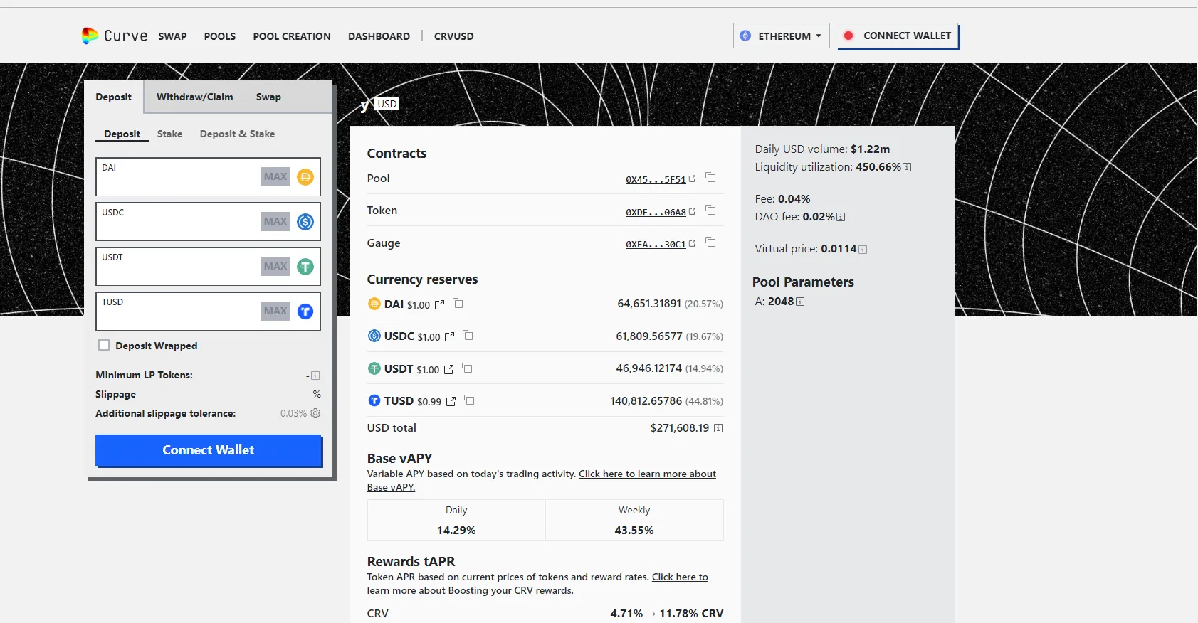Open Pool Creation in navigation

(292, 36)
